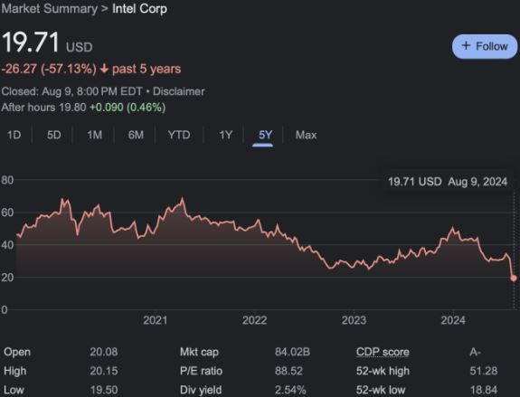The width and height of the screenshot is (520, 397).
Task: Click the Div yield value 2.54%
Action: [x=290, y=390]
